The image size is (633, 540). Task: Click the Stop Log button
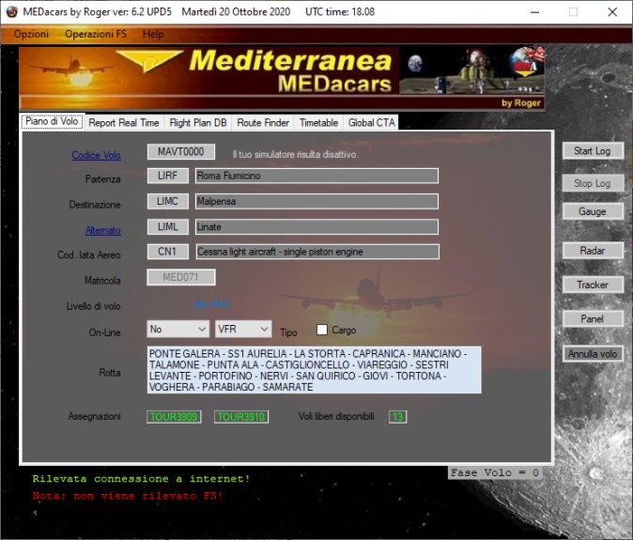593,183
